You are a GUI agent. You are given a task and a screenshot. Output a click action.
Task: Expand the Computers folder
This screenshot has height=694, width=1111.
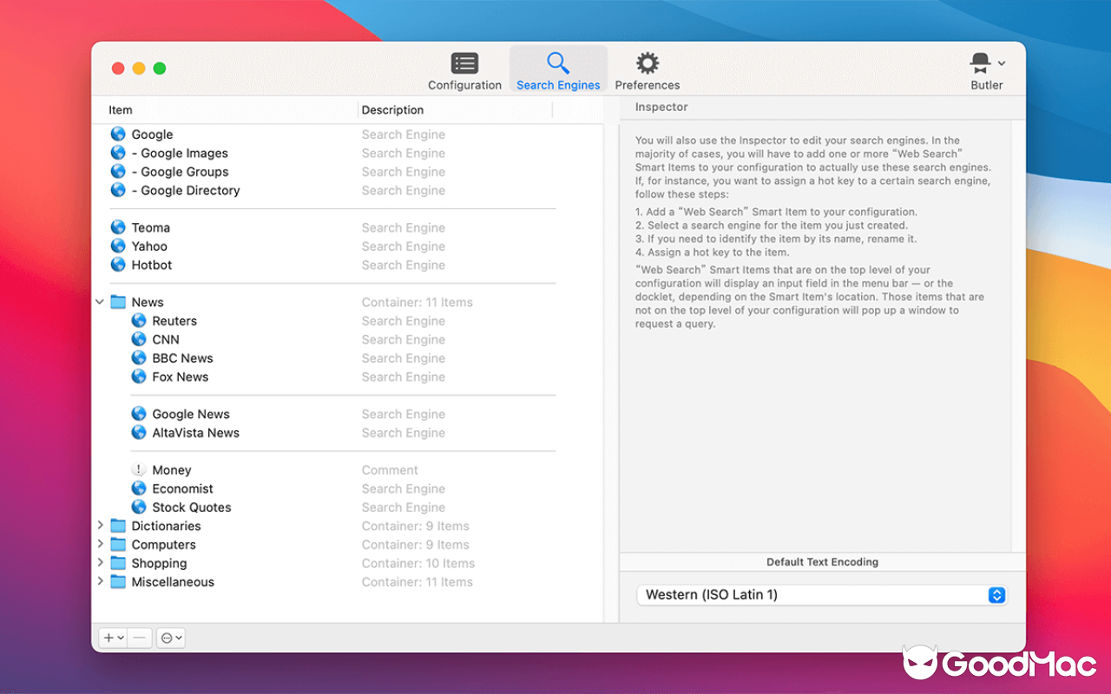coord(100,544)
